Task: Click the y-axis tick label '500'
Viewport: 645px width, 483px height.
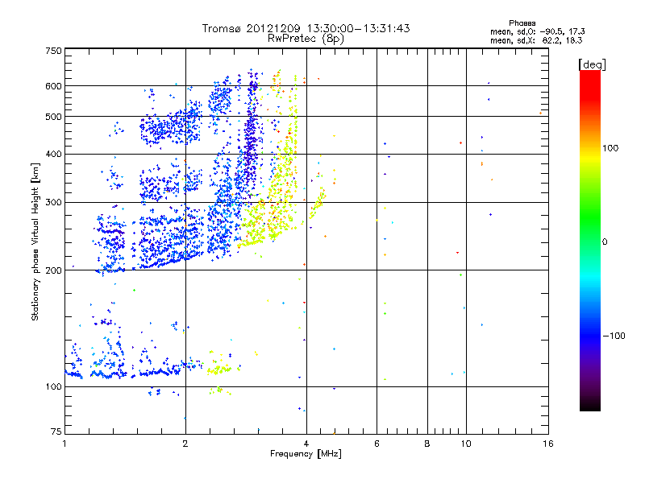Action: (x=53, y=116)
